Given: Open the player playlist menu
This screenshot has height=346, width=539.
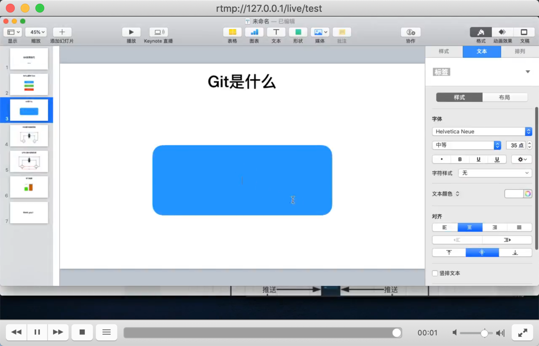Looking at the screenshot, I should click(107, 333).
